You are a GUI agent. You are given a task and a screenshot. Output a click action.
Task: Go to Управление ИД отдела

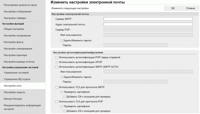pos(17,79)
